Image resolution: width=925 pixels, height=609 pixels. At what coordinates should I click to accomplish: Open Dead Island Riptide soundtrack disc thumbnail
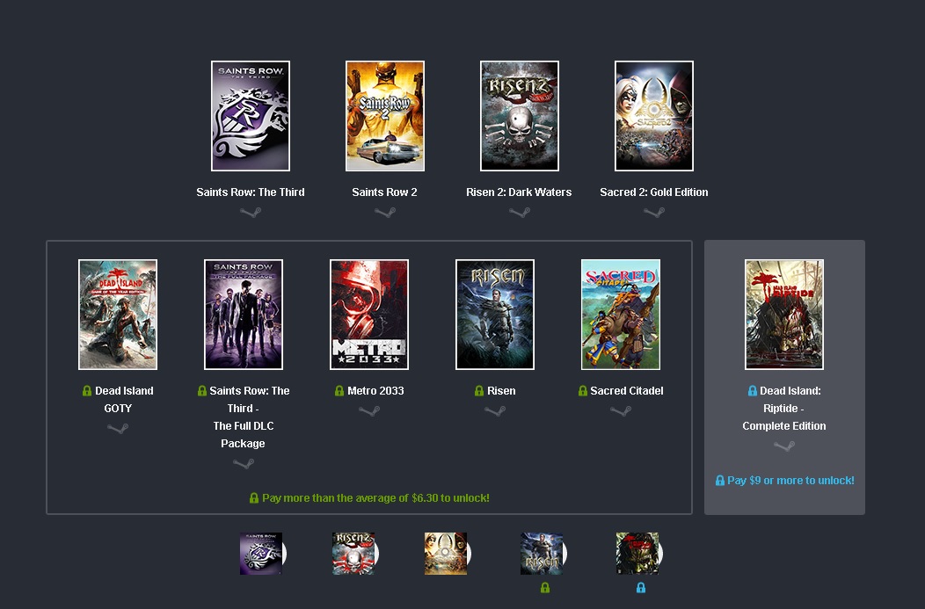coord(639,554)
